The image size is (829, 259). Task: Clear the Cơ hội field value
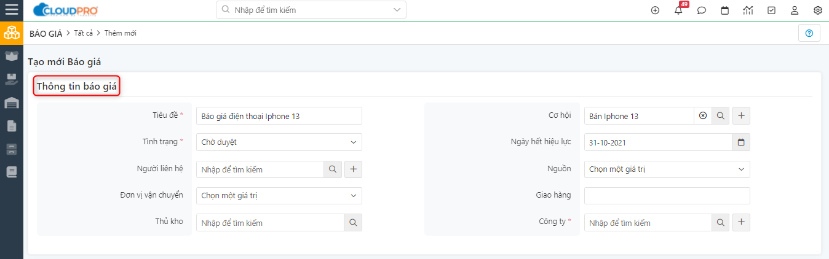(x=703, y=116)
